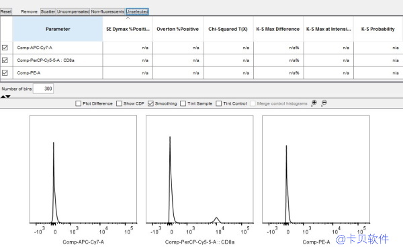Click the Number of bins input field
This screenshot has width=403, height=251.
(x=44, y=89)
